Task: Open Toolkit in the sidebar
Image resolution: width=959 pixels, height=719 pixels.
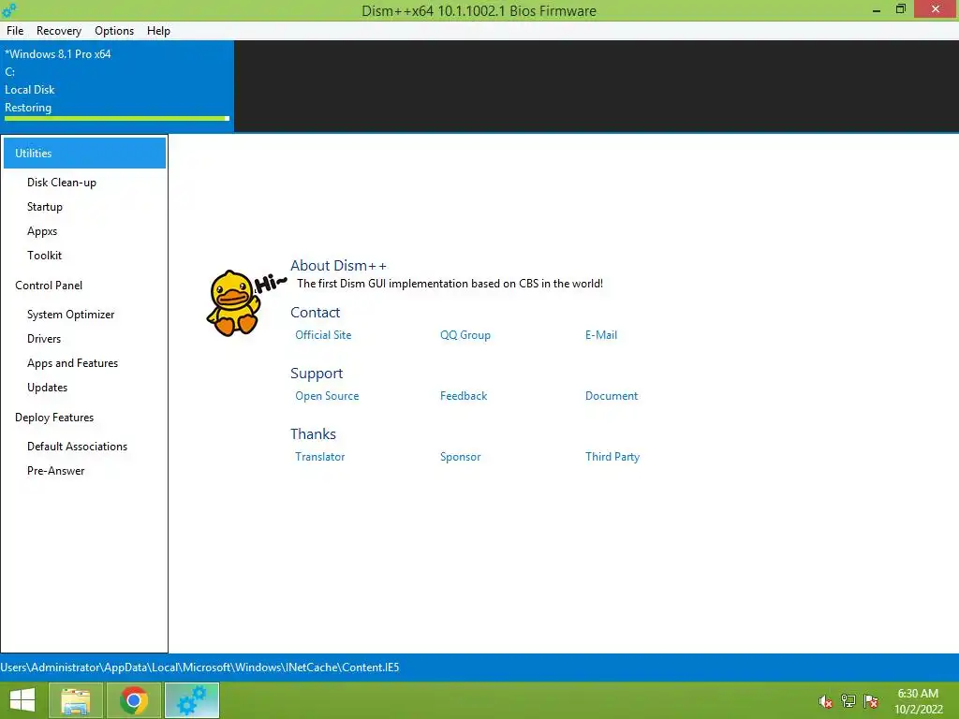Action: point(44,255)
